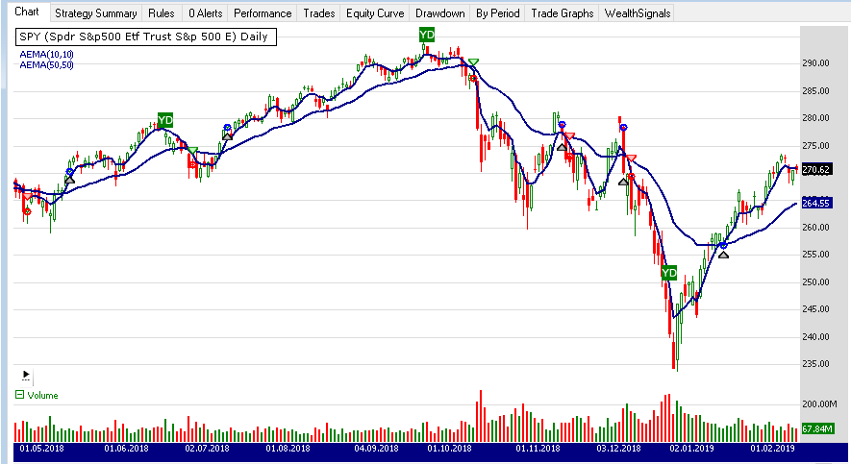Click the 67.84M volume value label
The height and width of the screenshot is (464, 851).
pyautogui.click(x=815, y=428)
